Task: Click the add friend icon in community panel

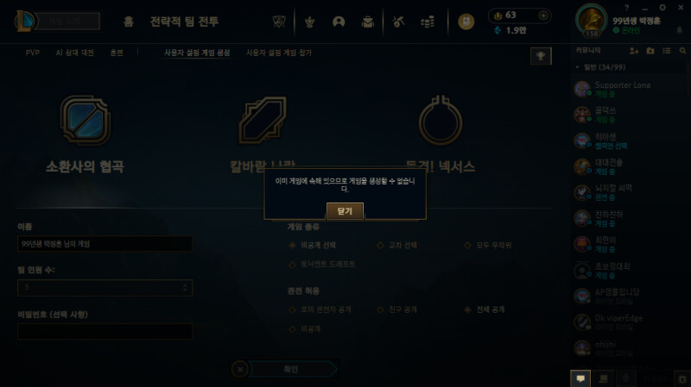Action: (x=634, y=51)
